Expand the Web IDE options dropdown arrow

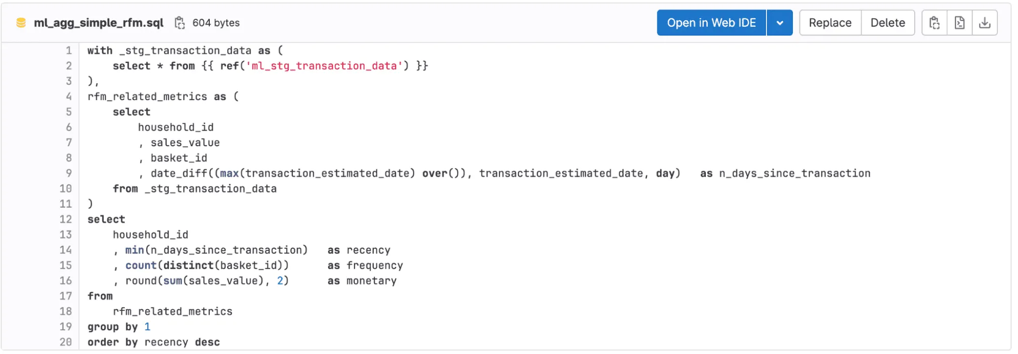pyautogui.click(x=779, y=23)
